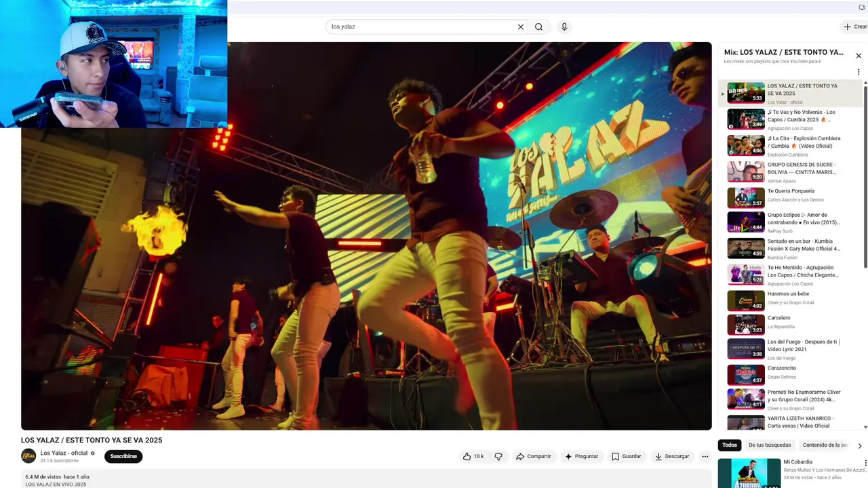This screenshot has height=488, width=868.
Task: Play Haremos un bebe playlist item
Action: pos(791,300)
